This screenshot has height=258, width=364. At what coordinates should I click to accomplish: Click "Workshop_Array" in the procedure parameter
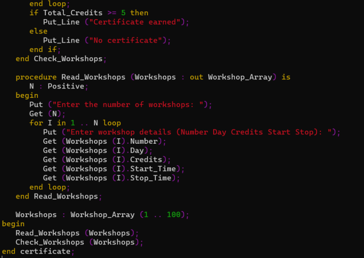[x=240, y=77]
